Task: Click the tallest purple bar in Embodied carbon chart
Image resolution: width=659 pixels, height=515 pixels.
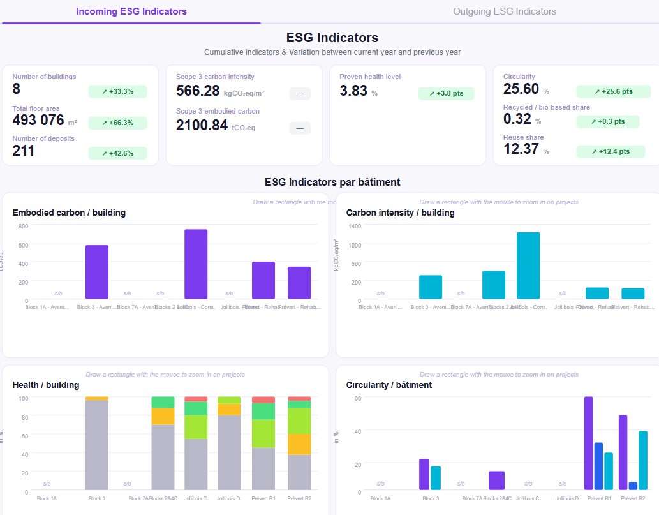Action: (196, 264)
